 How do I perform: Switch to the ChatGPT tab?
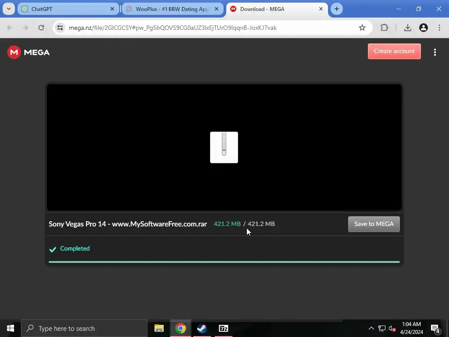point(68,9)
